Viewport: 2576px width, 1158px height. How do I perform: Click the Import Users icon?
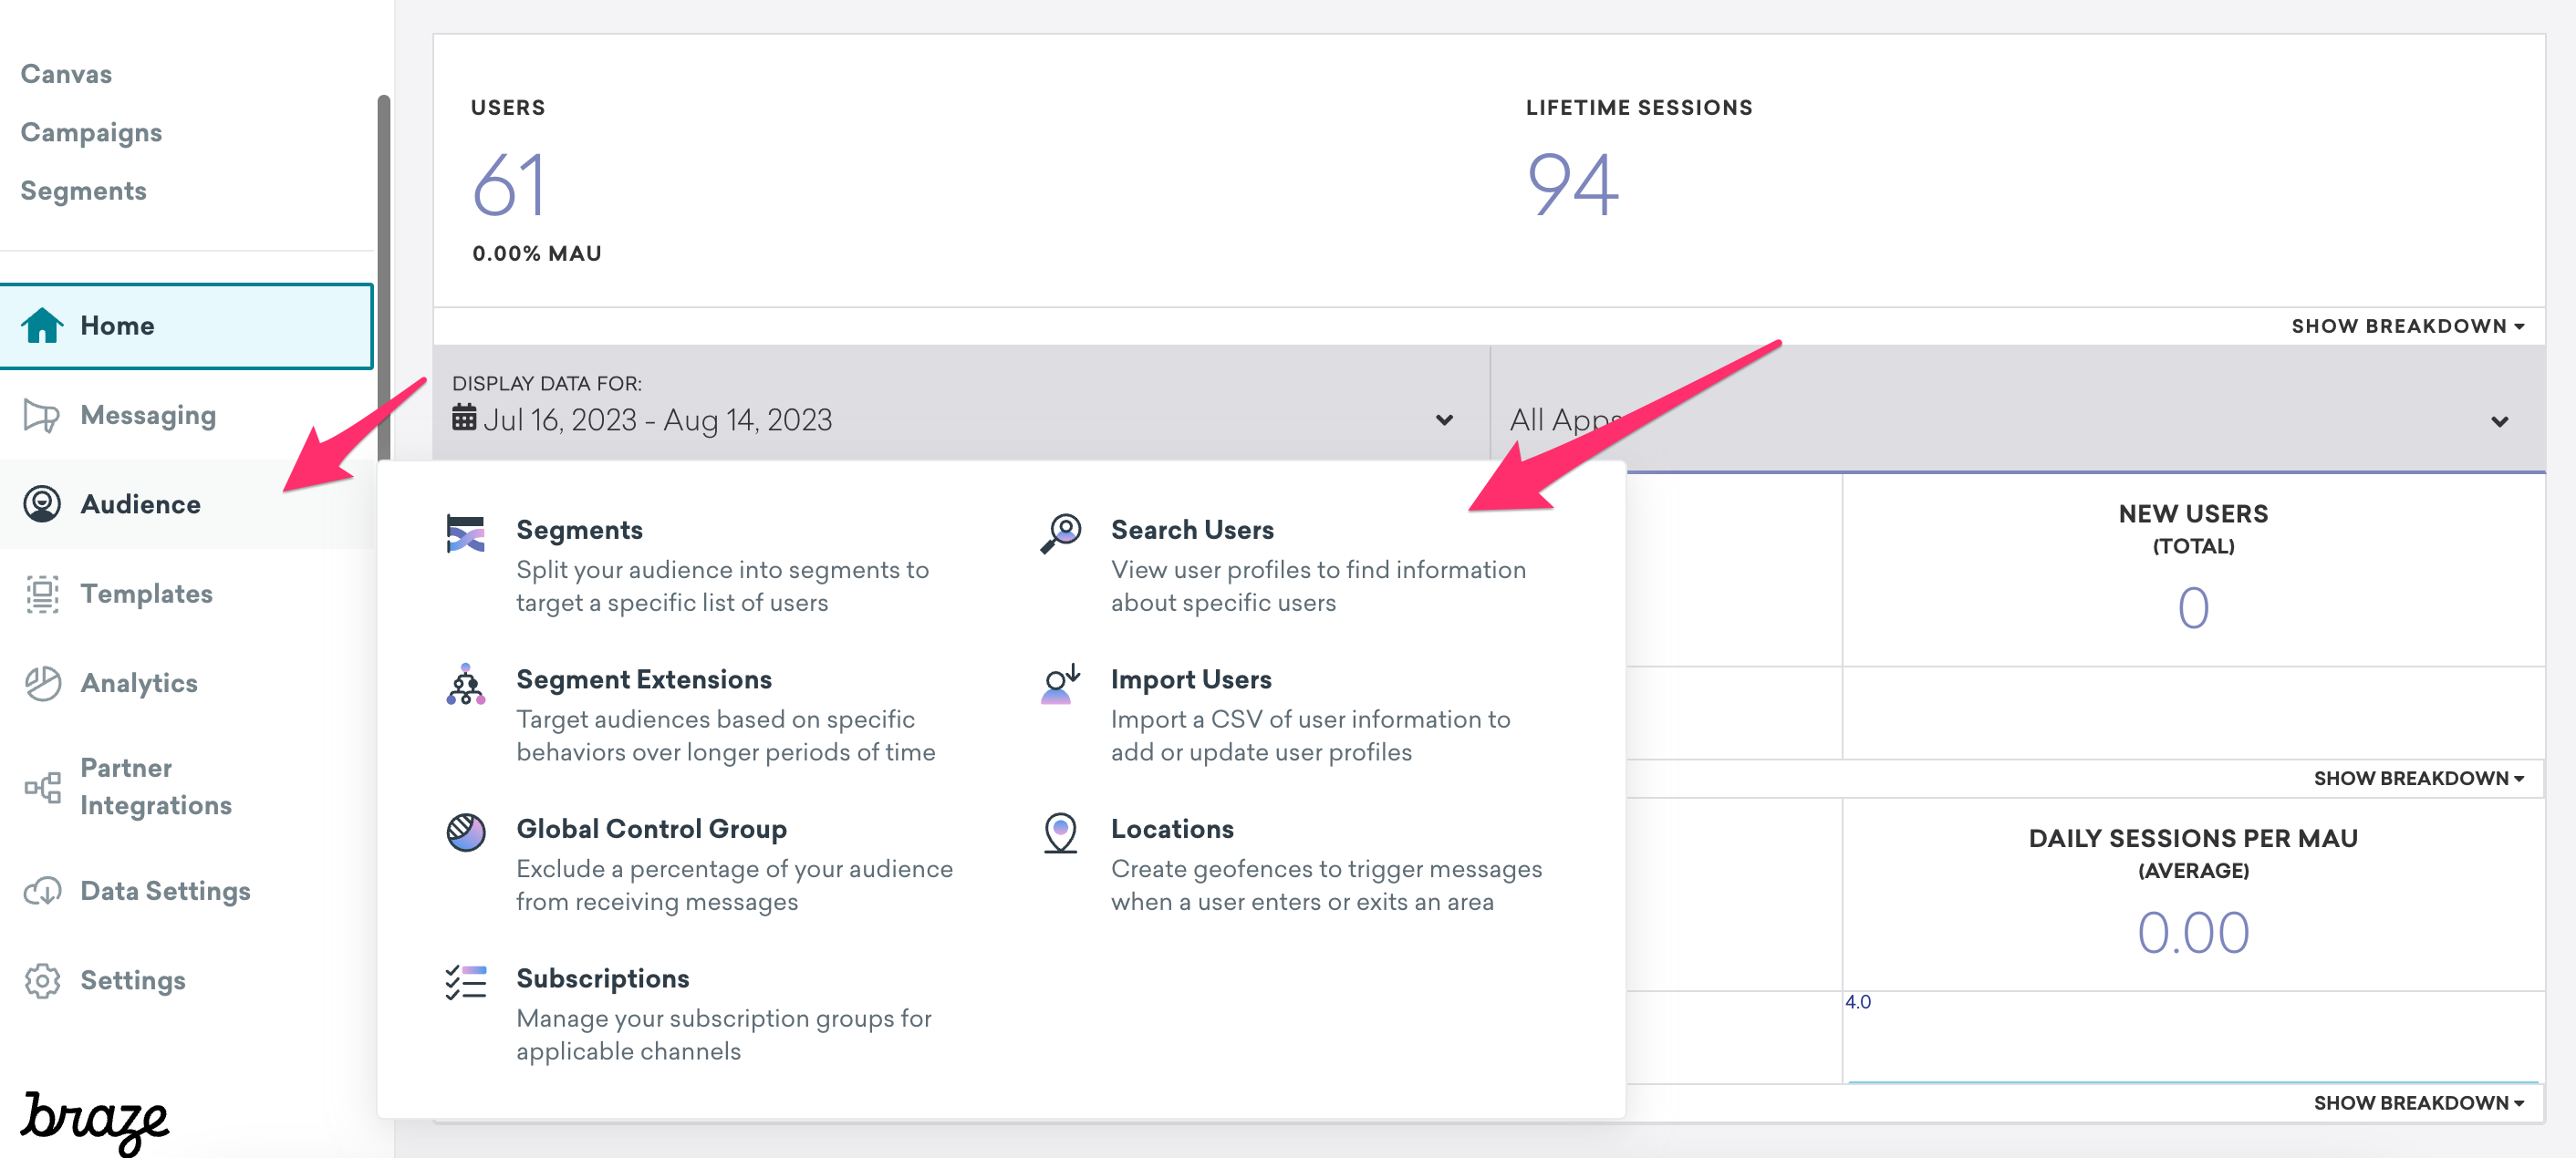(1060, 684)
